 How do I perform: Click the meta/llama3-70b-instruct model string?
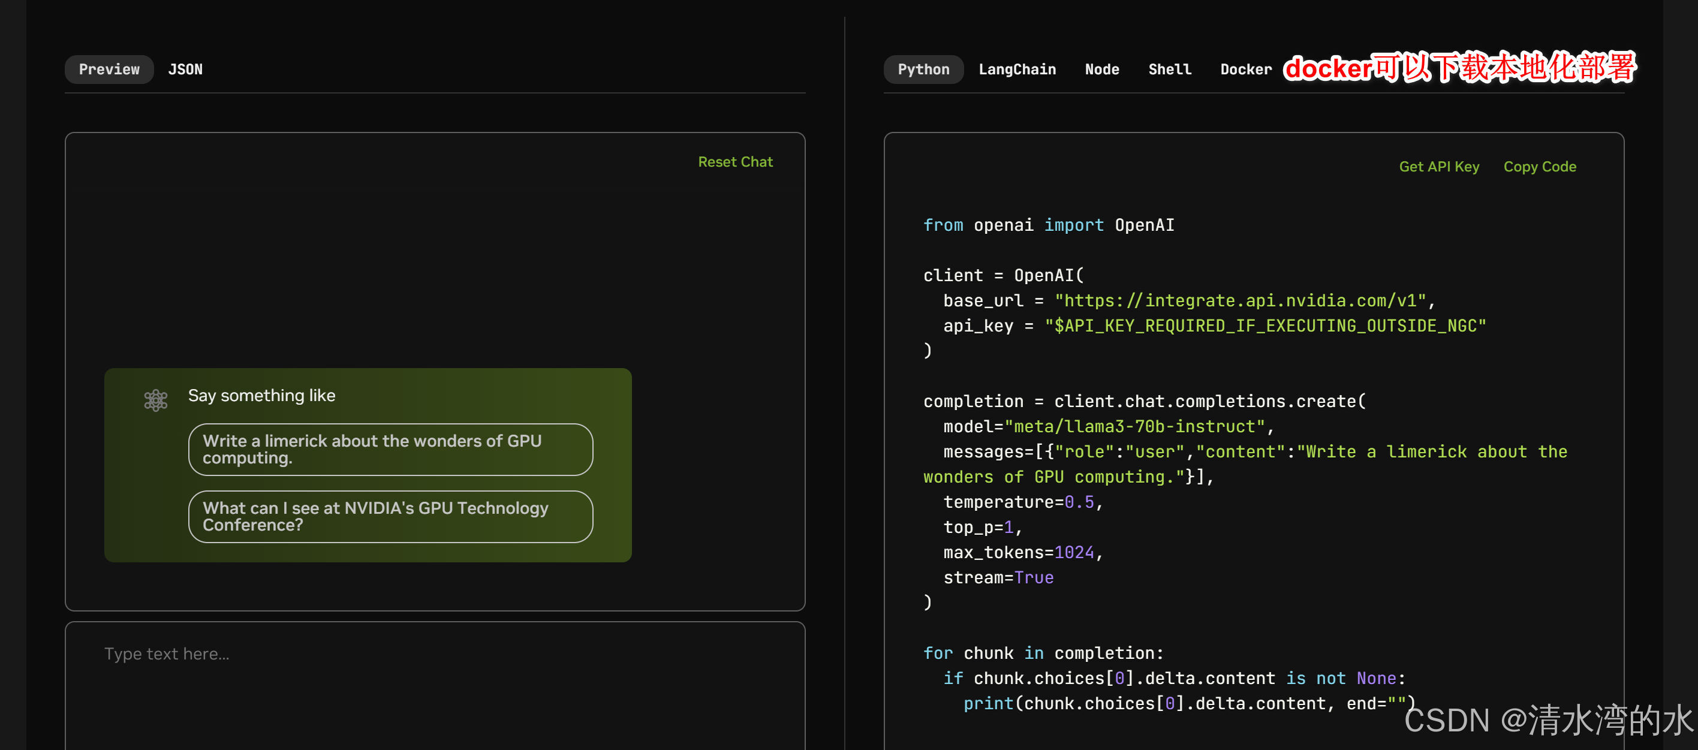click(1134, 426)
